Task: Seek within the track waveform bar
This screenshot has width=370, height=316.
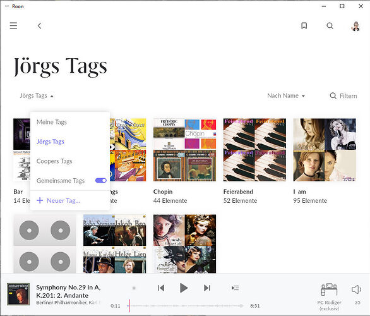Action: [x=185, y=306]
